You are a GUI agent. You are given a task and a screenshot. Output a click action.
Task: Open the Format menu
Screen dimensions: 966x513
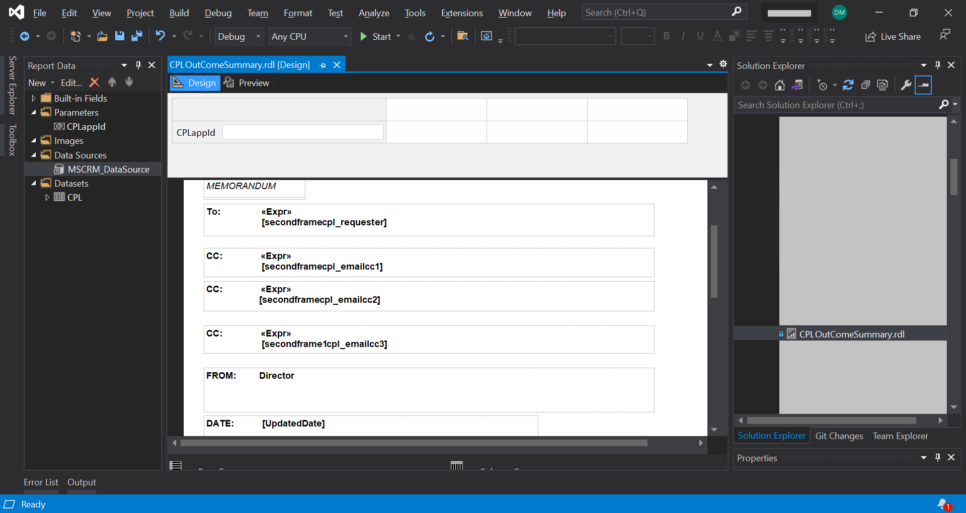(x=298, y=13)
